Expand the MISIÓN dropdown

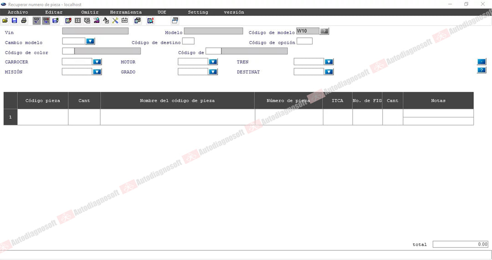point(97,72)
